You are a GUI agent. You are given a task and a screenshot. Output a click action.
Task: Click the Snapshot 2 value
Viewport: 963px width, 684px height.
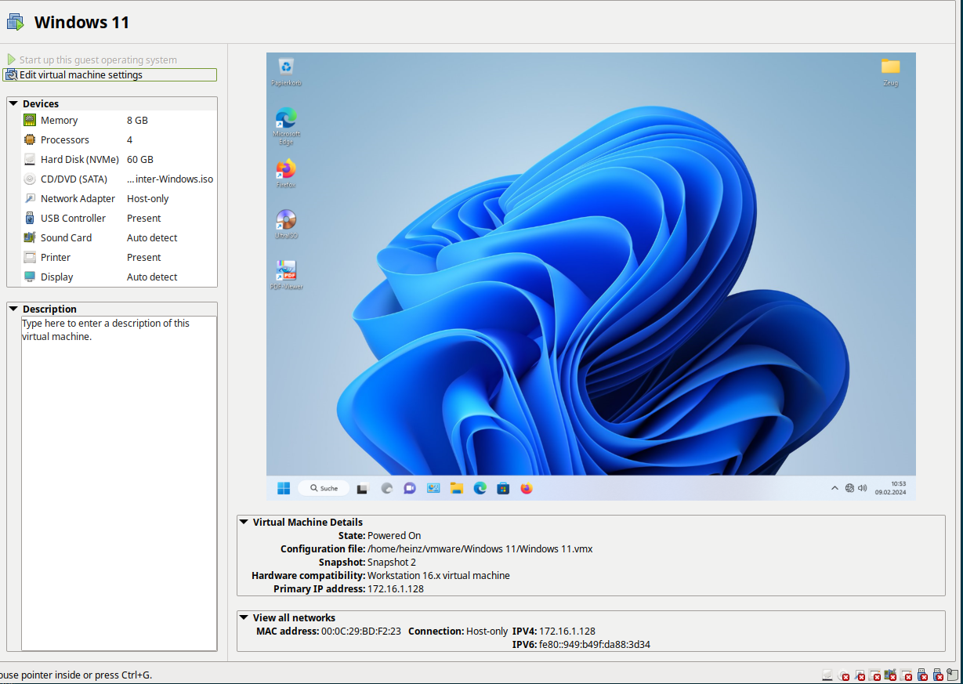point(392,563)
